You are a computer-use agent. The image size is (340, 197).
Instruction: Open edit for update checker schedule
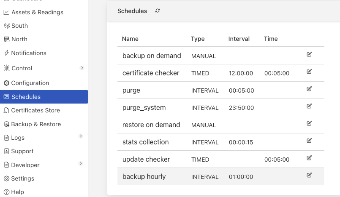click(x=309, y=158)
